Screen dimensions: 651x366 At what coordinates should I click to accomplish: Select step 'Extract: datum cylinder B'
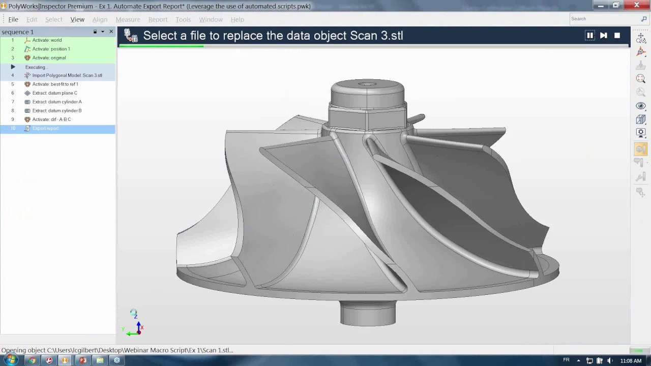(57, 110)
